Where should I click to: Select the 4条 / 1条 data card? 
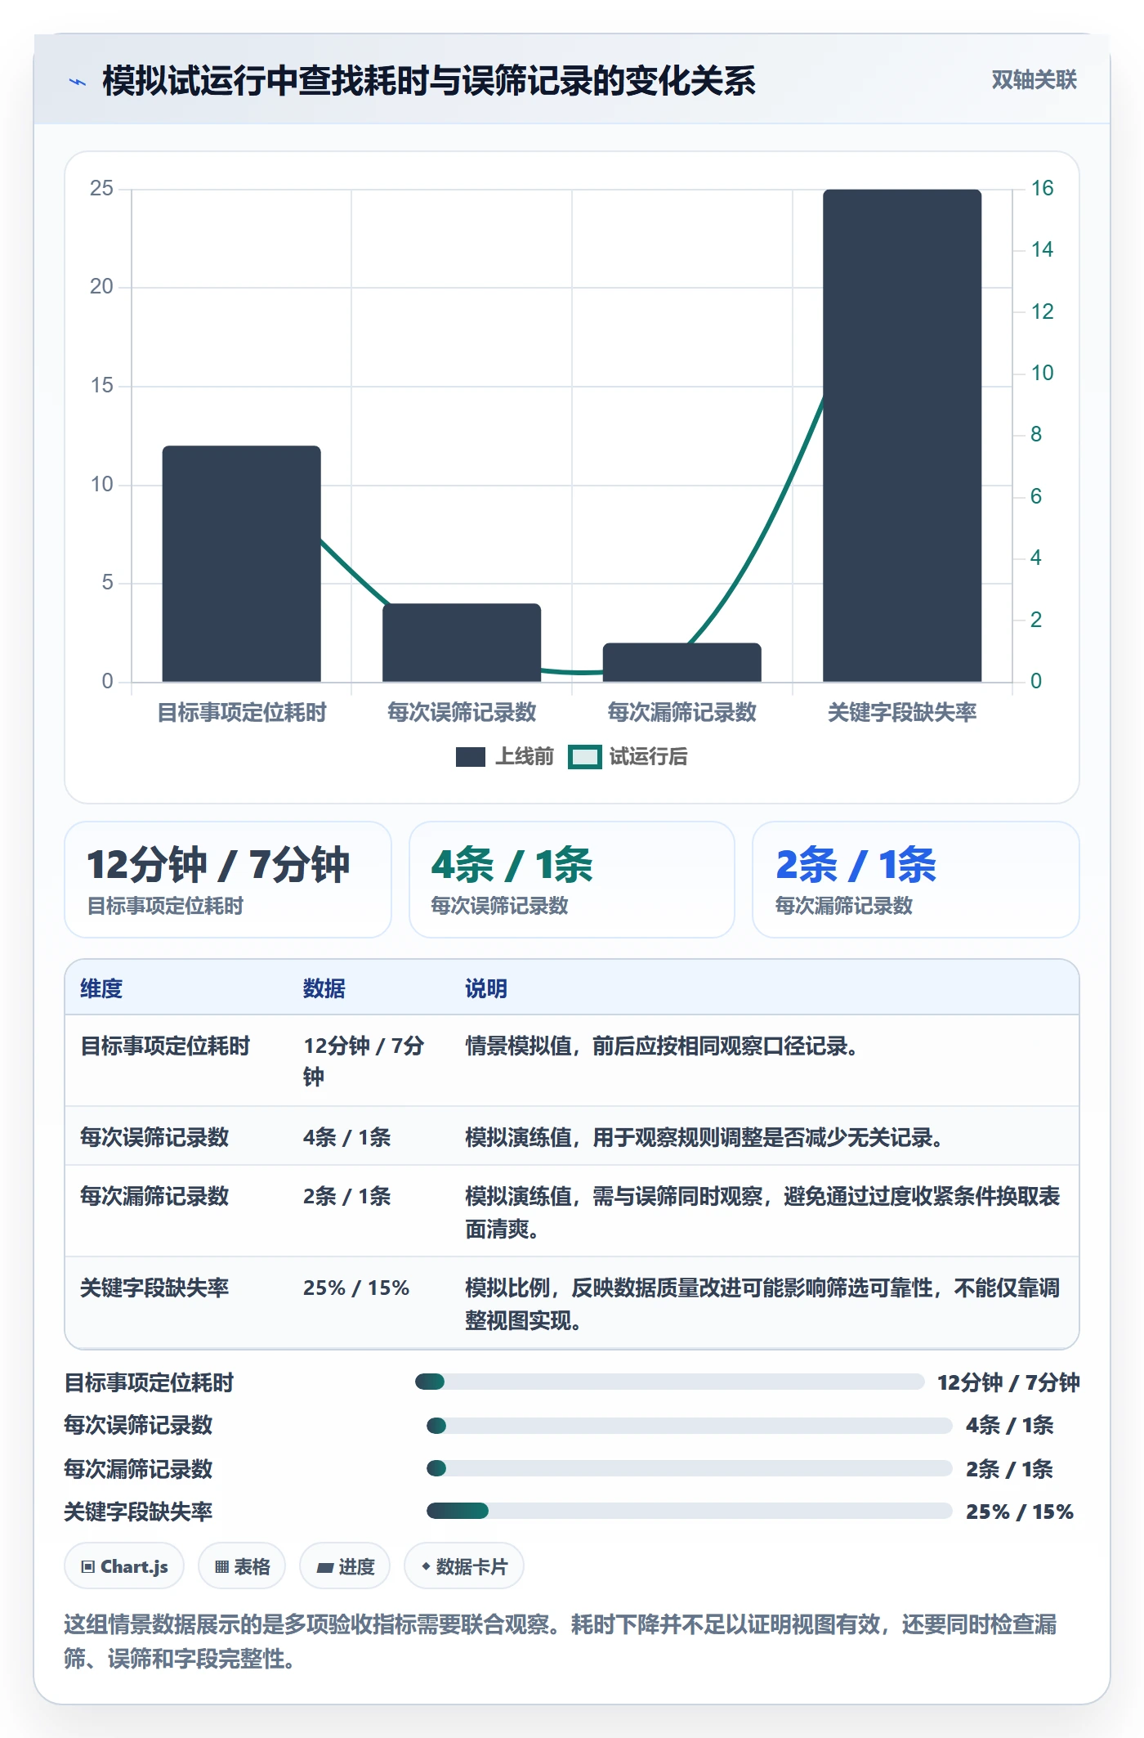[572, 880]
